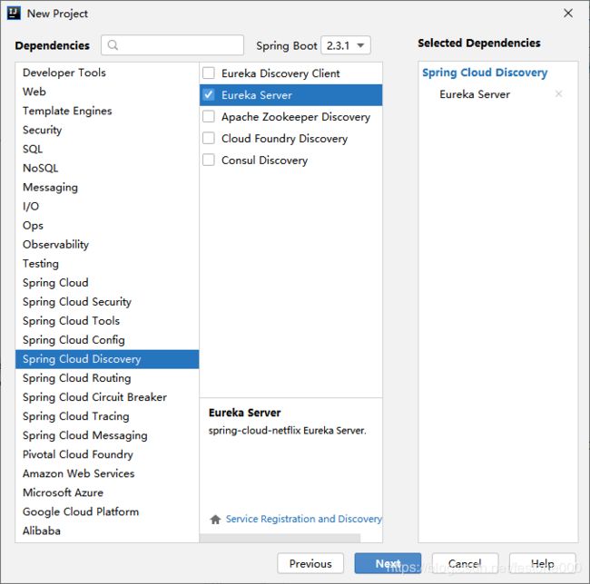Select Eureka Server in Selected Dependencies panel
Viewport: 590px width, 584px height.
point(475,94)
